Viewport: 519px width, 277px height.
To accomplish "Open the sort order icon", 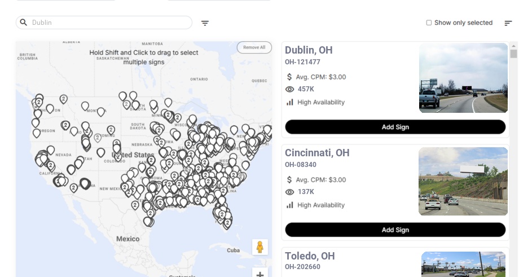I will 508,23.
